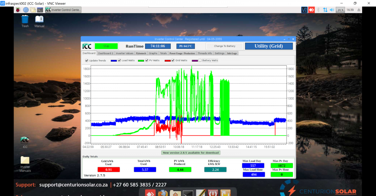Click red power icon in dock
Viewport: 376px width, 196px height.
tap(213, 193)
